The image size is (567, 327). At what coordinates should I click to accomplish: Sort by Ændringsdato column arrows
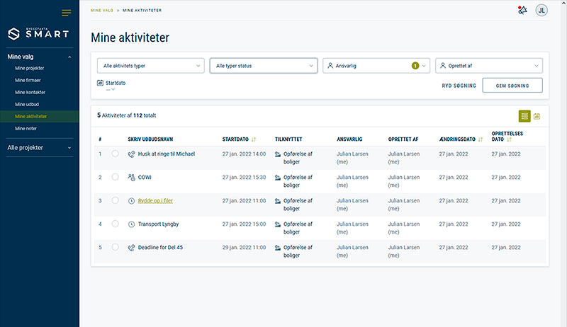(x=481, y=139)
